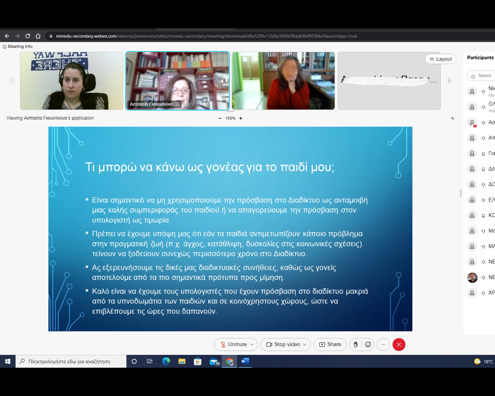
Task: Expand audio options arrow beside Unmute
Action: (x=252, y=345)
